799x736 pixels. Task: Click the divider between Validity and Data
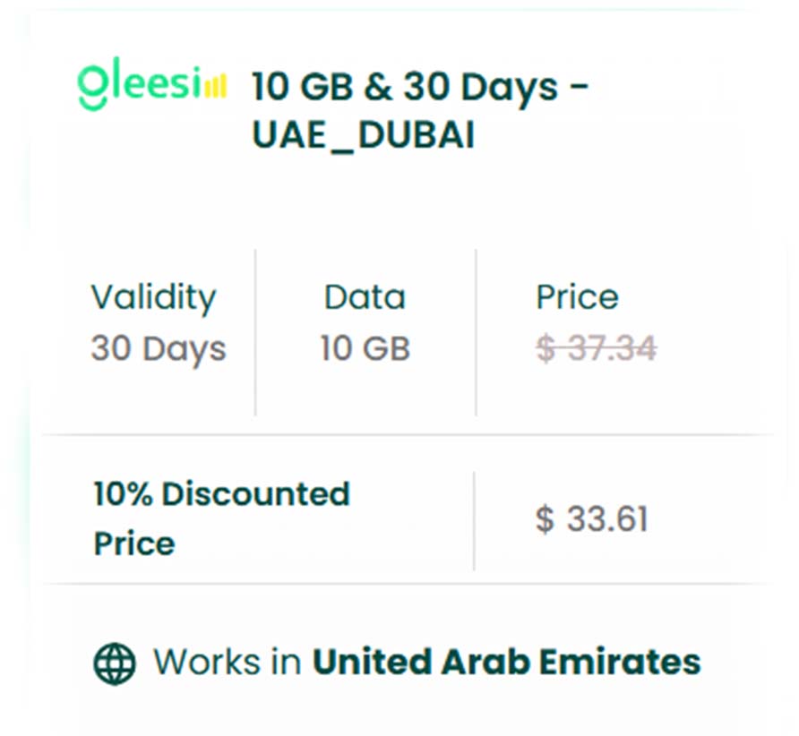point(255,331)
